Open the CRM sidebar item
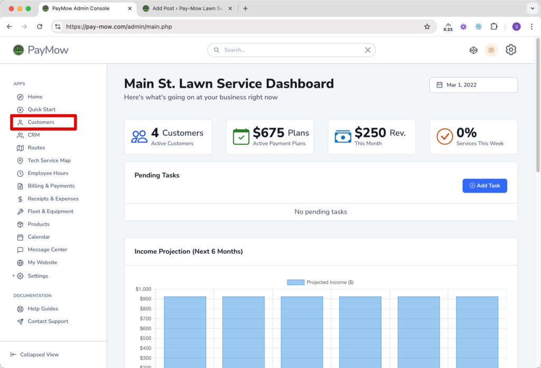 (x=33, y=135)
